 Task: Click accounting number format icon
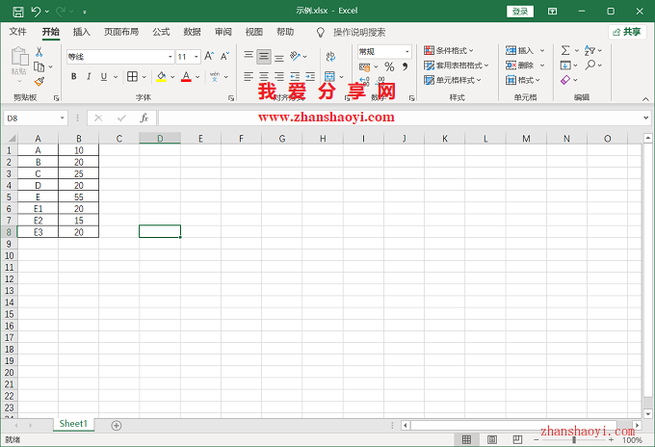[364, 66]
